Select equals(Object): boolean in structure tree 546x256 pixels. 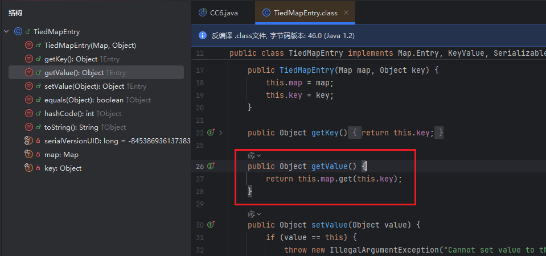tap(84, 100)
